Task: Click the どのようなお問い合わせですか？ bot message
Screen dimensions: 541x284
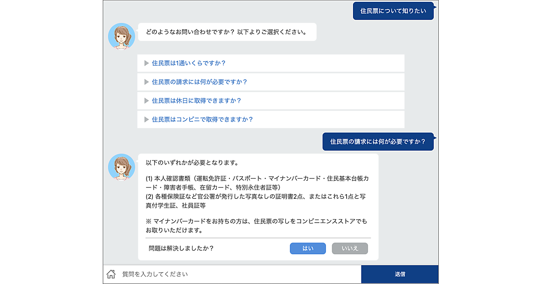Action: (226, 32)
